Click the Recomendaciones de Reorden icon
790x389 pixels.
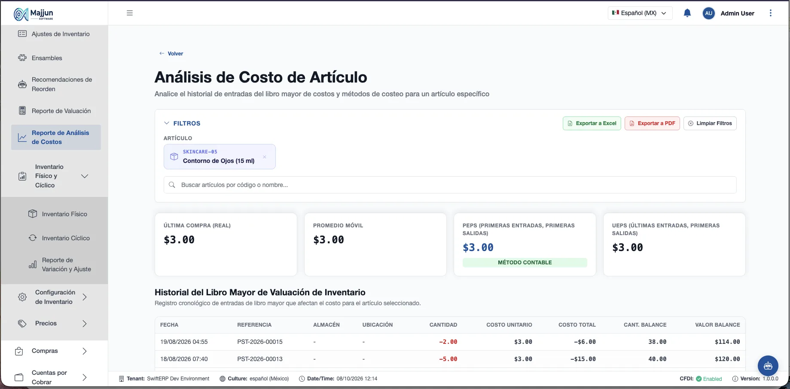click(22, 84)
